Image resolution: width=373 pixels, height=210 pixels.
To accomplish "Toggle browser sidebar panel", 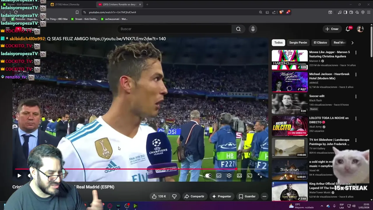I will [345, 12].
